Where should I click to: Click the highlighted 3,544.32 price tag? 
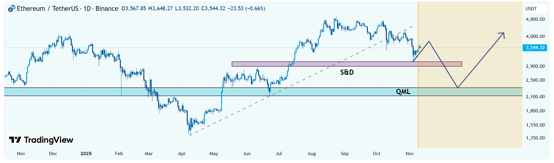pyautogui.click(x=535, y=48)
